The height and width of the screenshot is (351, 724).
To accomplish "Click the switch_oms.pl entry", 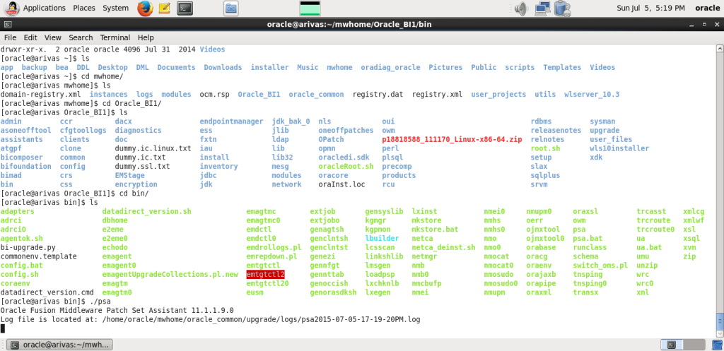I will [x=600, y=266].
